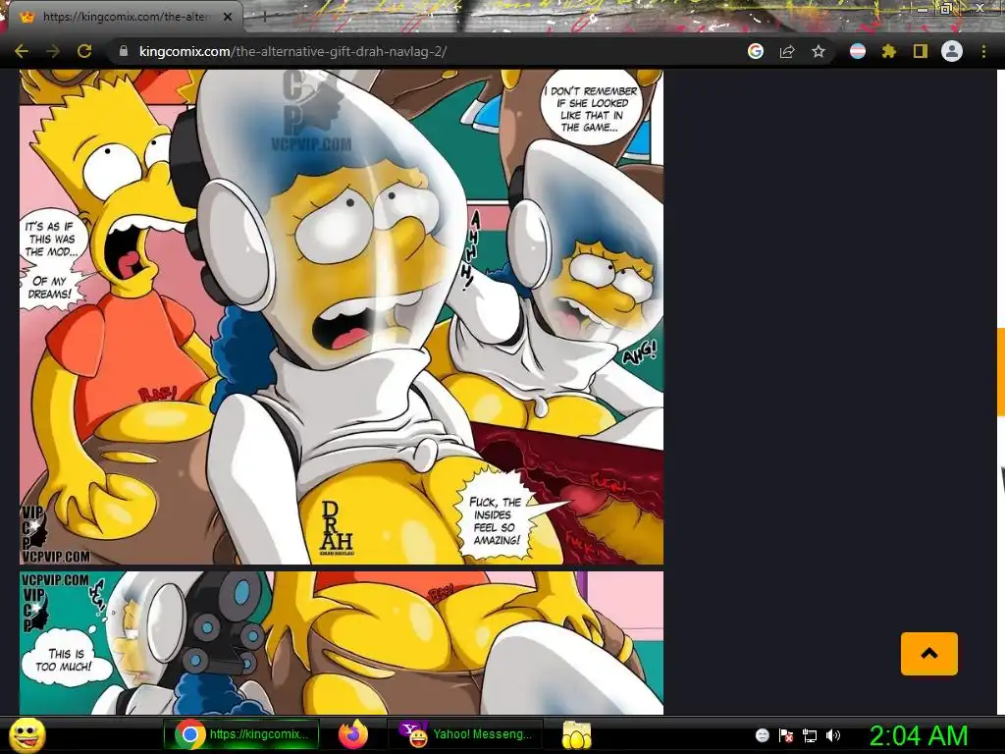
Task: Open the striped flag extension icon
Action: click(858, 51)
